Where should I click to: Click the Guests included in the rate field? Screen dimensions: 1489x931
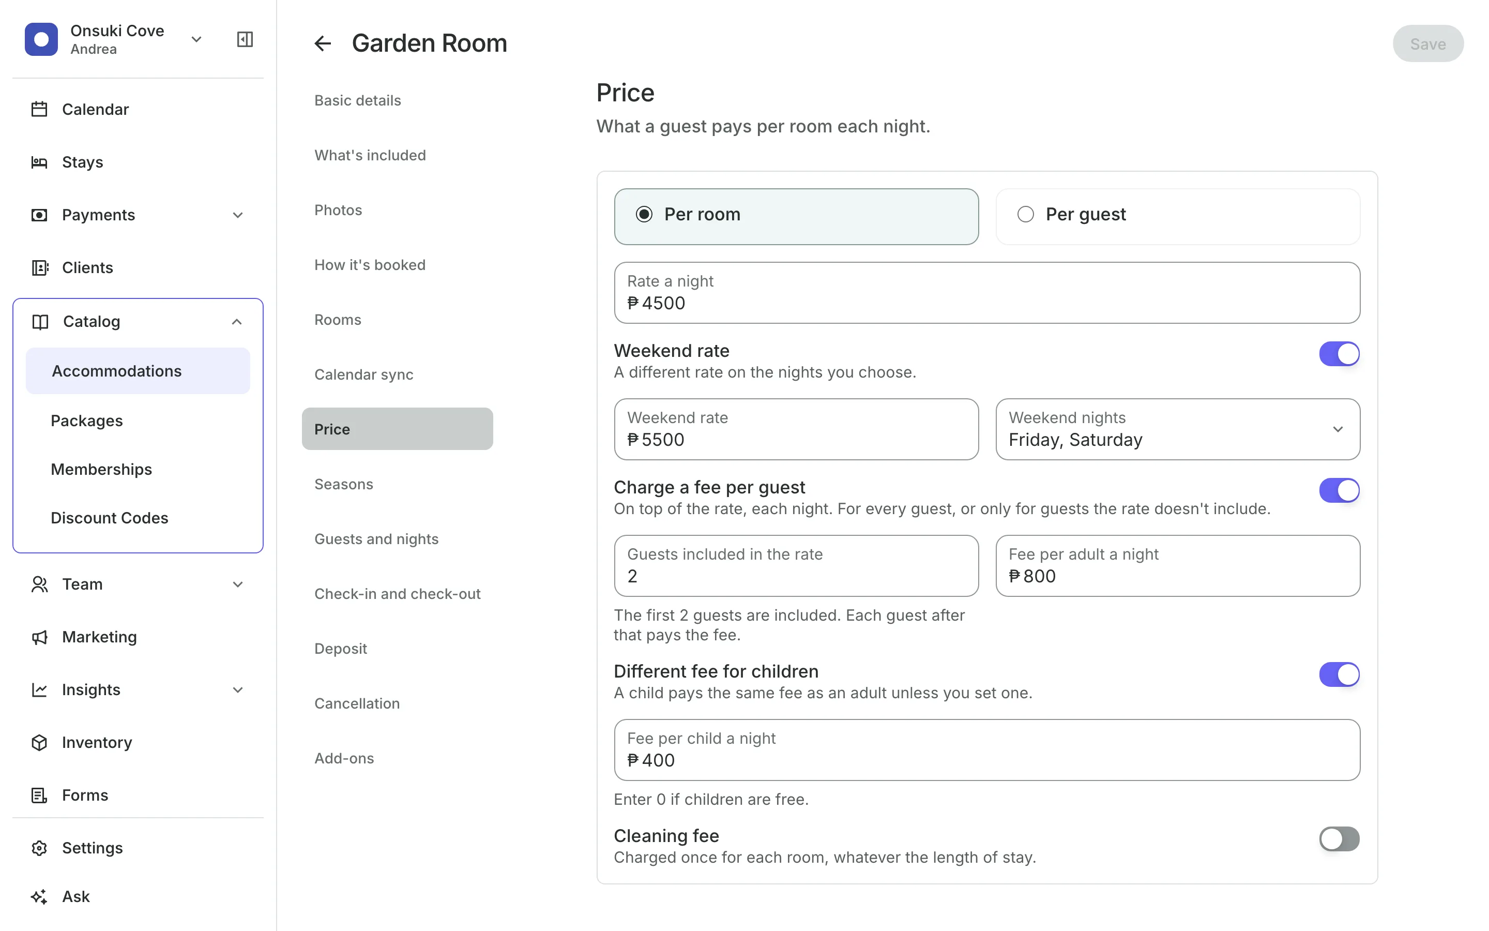pyautogui.click(x=796, y=566)
